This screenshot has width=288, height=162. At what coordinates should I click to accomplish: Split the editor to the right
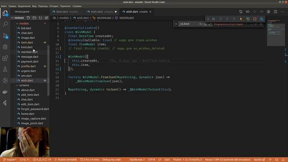pyautogui.click(x=275, y=12)
